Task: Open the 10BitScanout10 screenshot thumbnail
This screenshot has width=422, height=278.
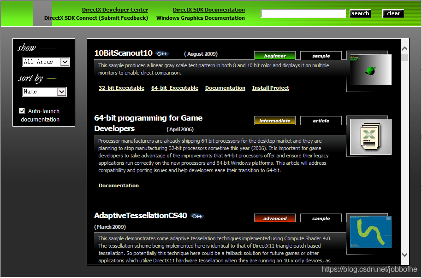Action: coord(371,69)
